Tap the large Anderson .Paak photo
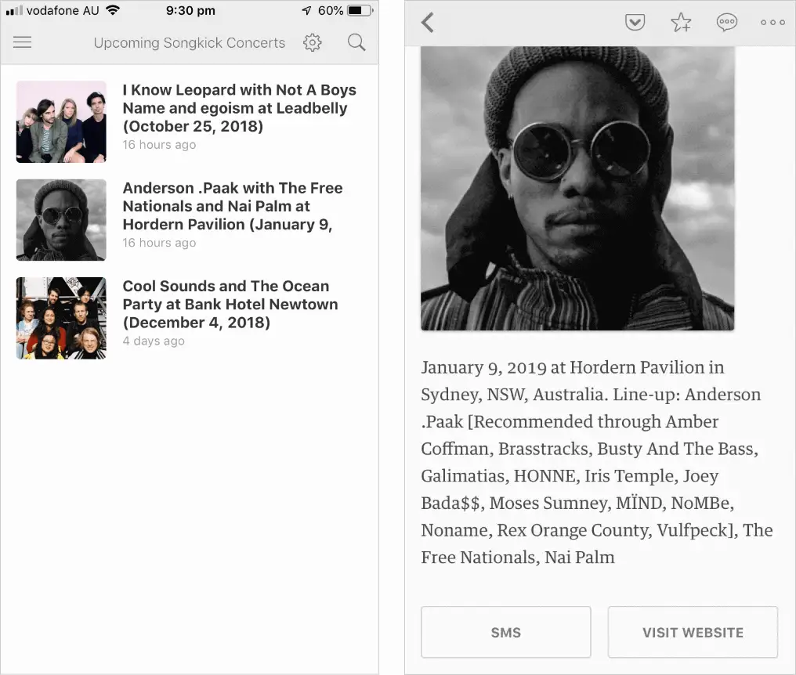Image resolution: width=796 pixels, height=675 pixels. (x=577, y=189)
